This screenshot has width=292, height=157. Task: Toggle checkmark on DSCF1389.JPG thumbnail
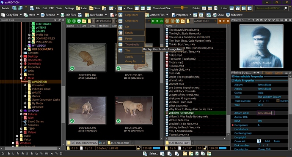pos(72,68)
